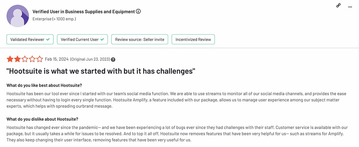Click the third empty rating star
The height and width of the screenshot is (147, 359).
coord(25,59)
